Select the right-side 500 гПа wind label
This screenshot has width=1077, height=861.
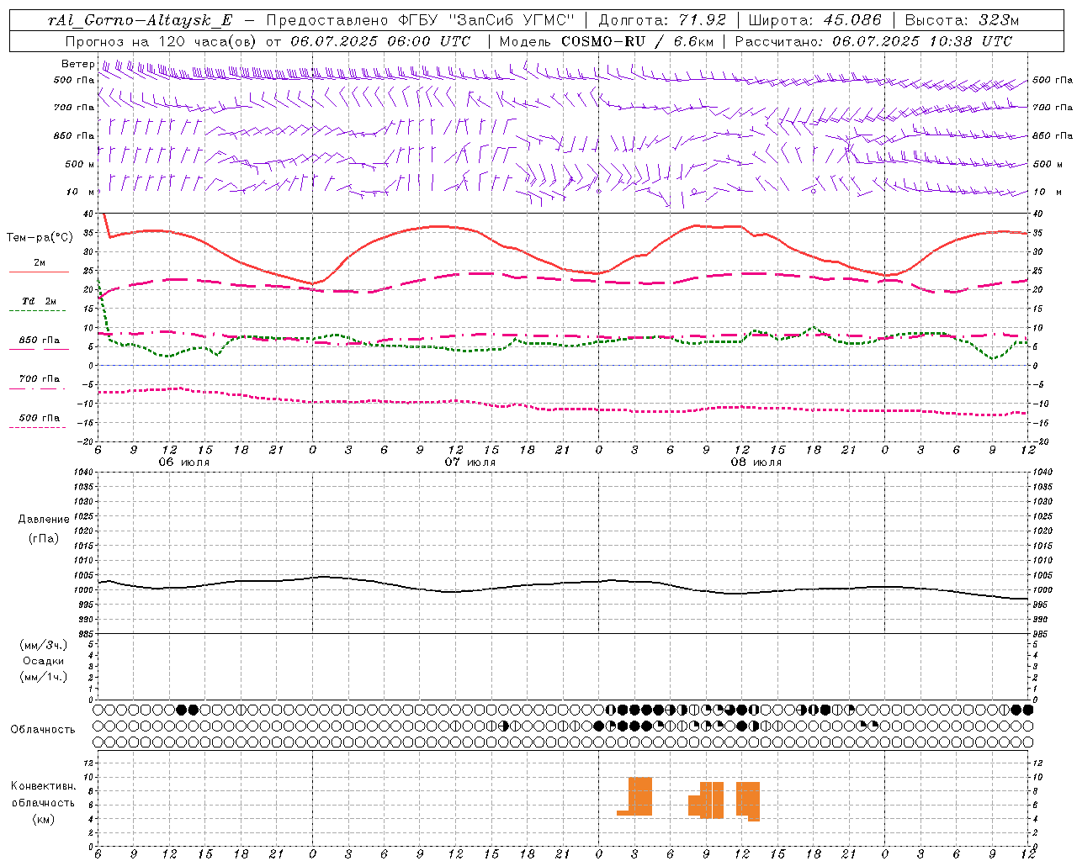(1053, 80)
